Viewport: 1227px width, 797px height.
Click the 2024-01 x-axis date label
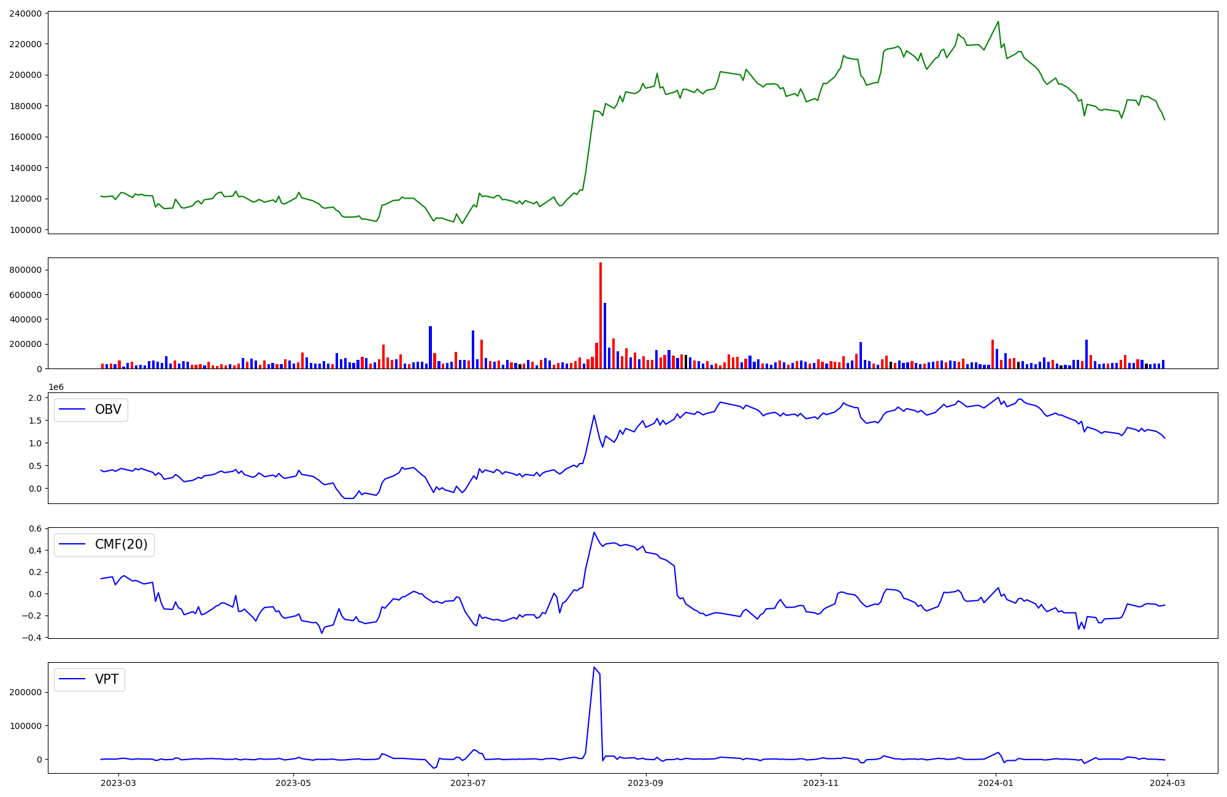[996, 783]
